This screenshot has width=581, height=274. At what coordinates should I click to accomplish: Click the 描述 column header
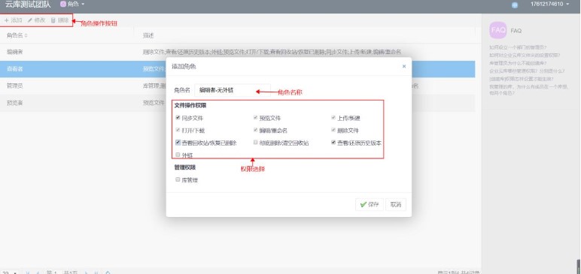(x=148, y=35)
